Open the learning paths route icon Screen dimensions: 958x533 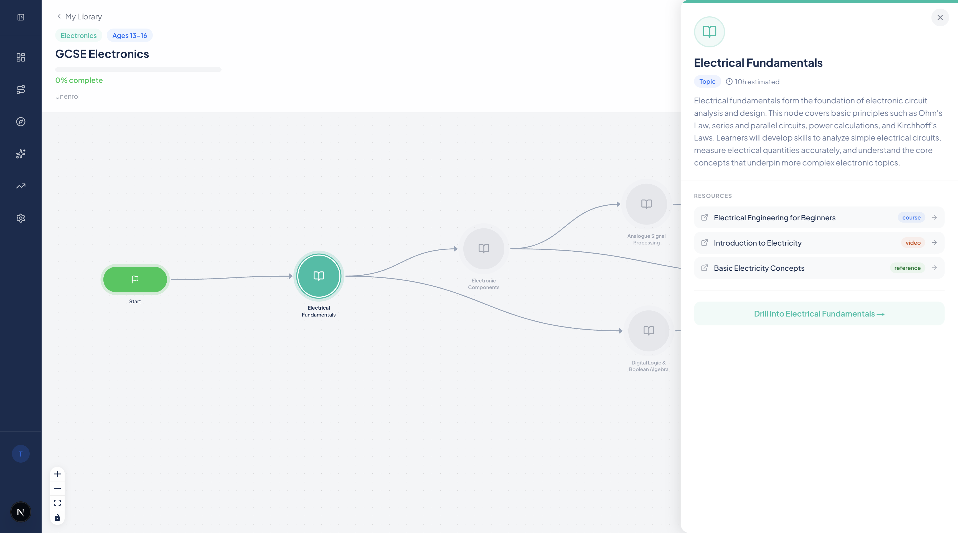click(21, 90)
